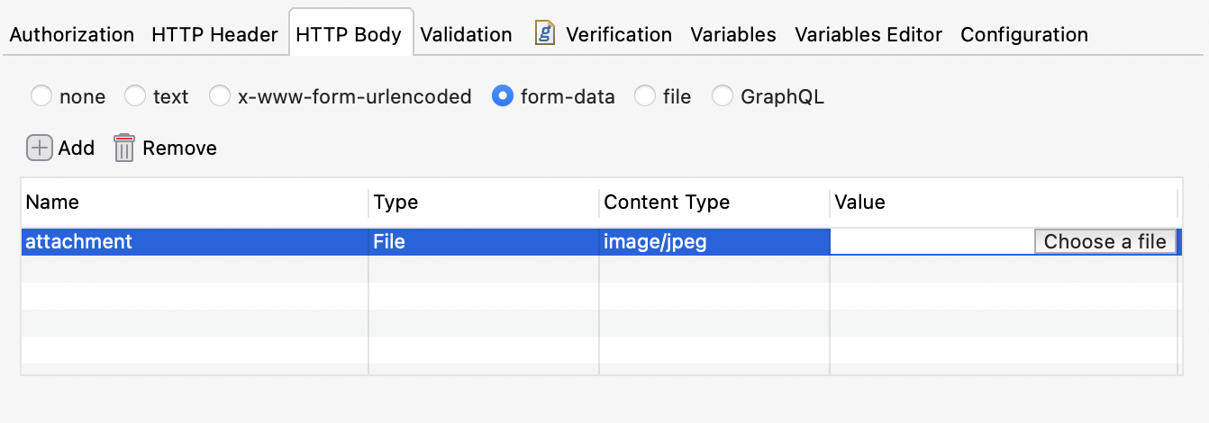Select the none body radio button
Image resolution: width=1209 pixels, height=423 pixels.
[x=41, y=96]
